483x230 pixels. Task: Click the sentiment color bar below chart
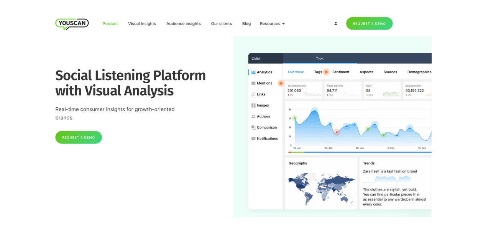coord(360,152)
